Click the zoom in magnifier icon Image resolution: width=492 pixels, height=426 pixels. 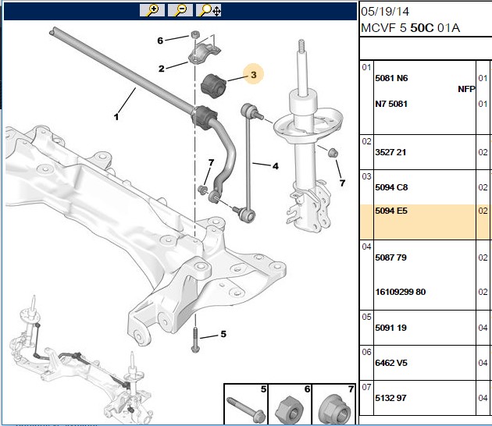click(x=152, y=10)
